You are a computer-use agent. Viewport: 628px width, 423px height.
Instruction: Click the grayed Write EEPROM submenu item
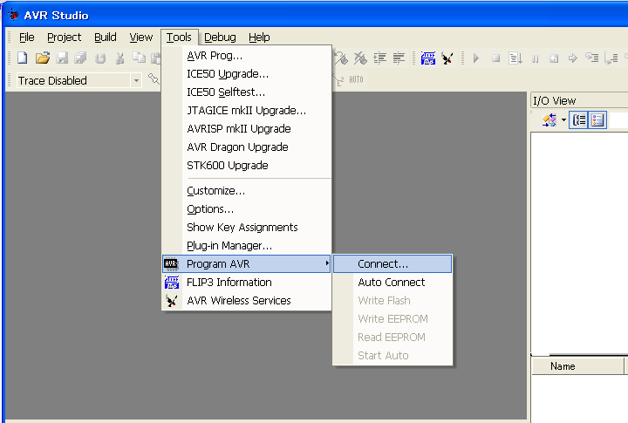coord(392,319)
